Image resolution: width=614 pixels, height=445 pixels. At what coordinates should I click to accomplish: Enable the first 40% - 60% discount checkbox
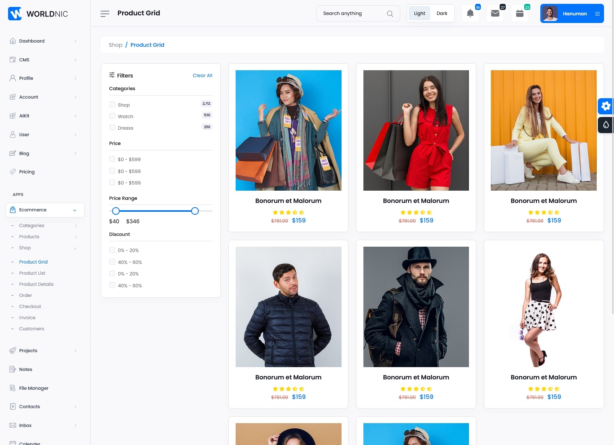[112, 262]
